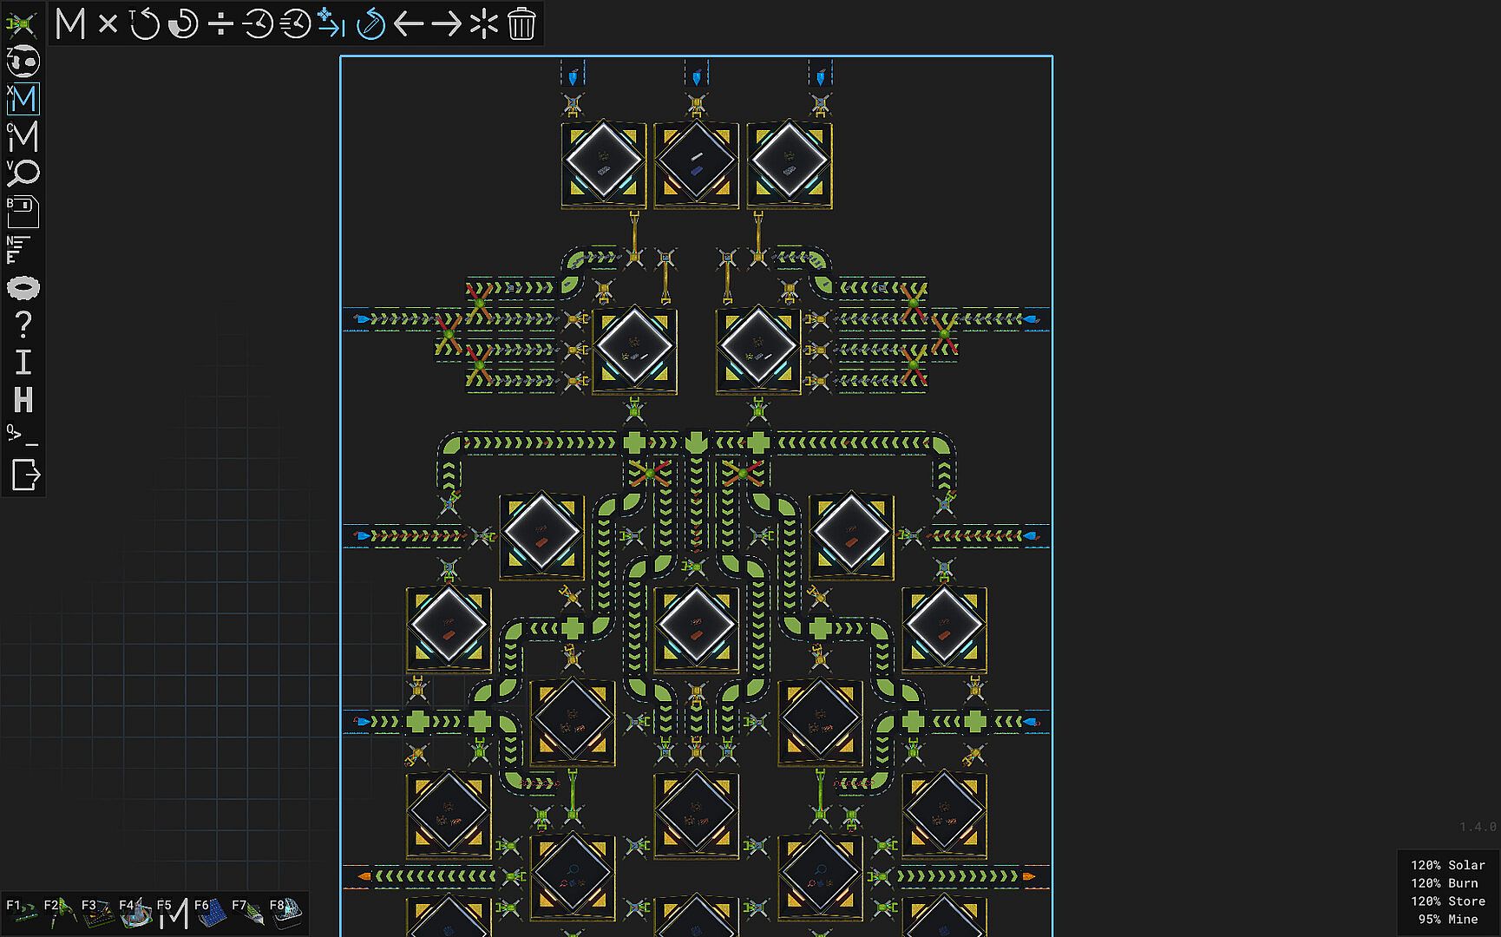Viewport: 1501px width, 937px height.
Task: Select the magnifying glass search tool
Action: click(x=23, y=174)
